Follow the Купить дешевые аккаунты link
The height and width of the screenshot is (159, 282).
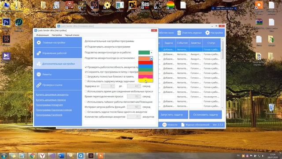[x=52, y=95]
